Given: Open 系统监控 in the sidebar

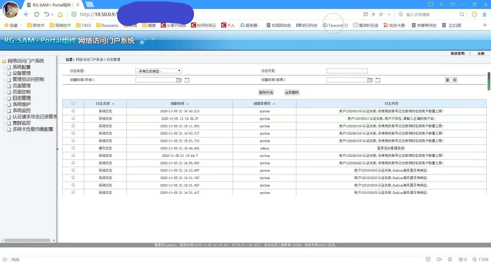Looking at the screenshot, I should [x=21, y=111].
